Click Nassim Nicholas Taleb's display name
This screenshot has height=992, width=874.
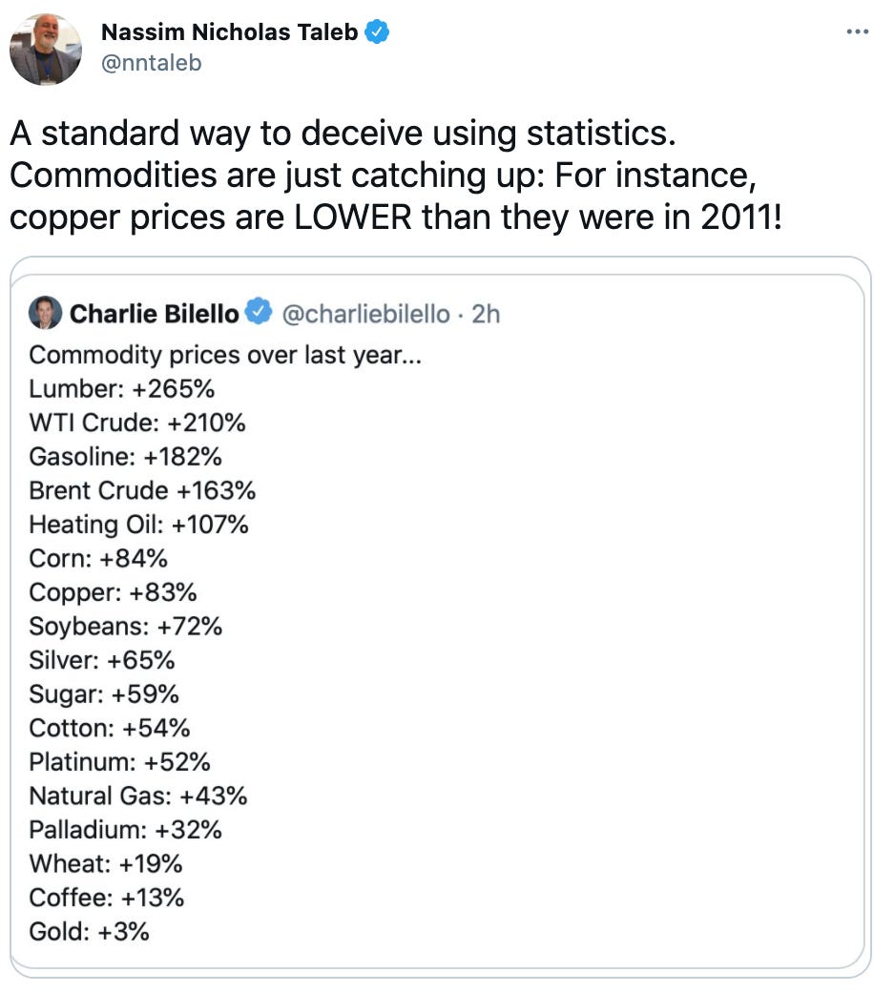[x=232, y=31]
